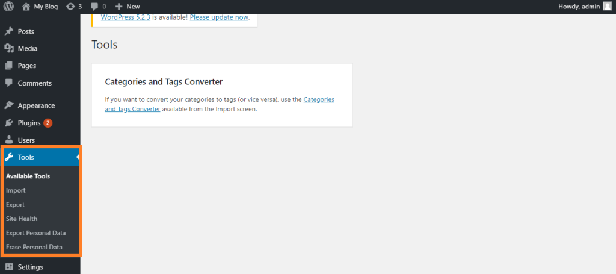The width and height of the screenshot is (616, 274).
Task: Click the Appearance paintbrush icon
Action: (x=9, y=105)
